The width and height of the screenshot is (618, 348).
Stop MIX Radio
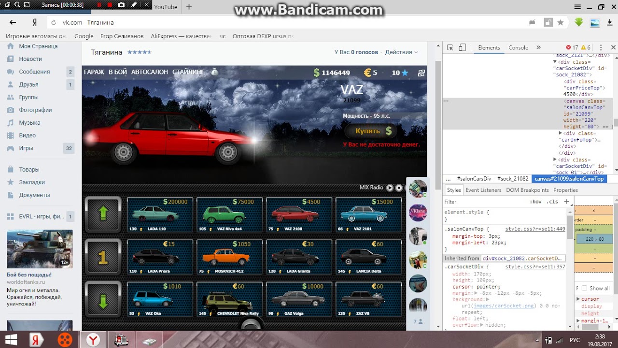point(399,188)
